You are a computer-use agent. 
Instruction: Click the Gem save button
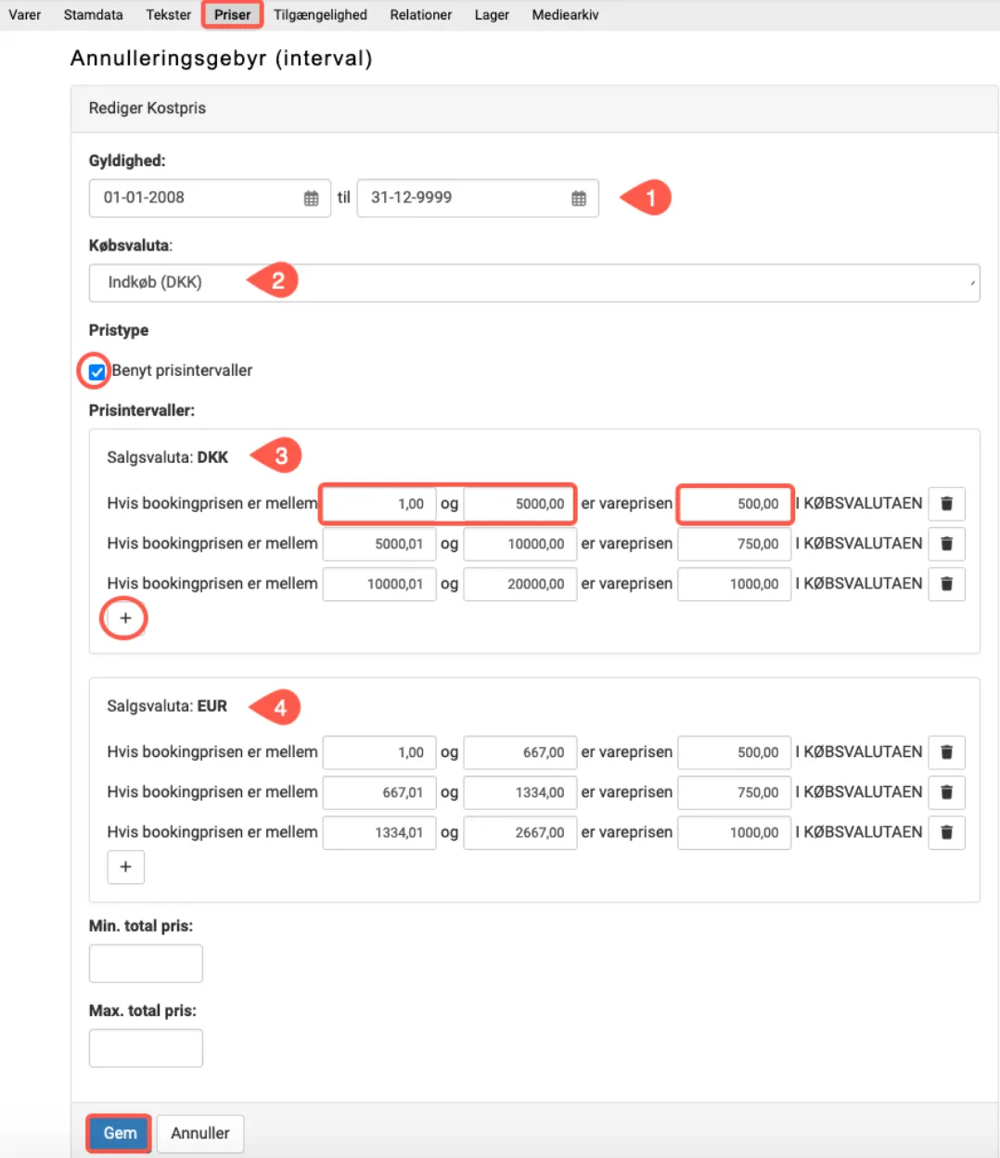120,1133
